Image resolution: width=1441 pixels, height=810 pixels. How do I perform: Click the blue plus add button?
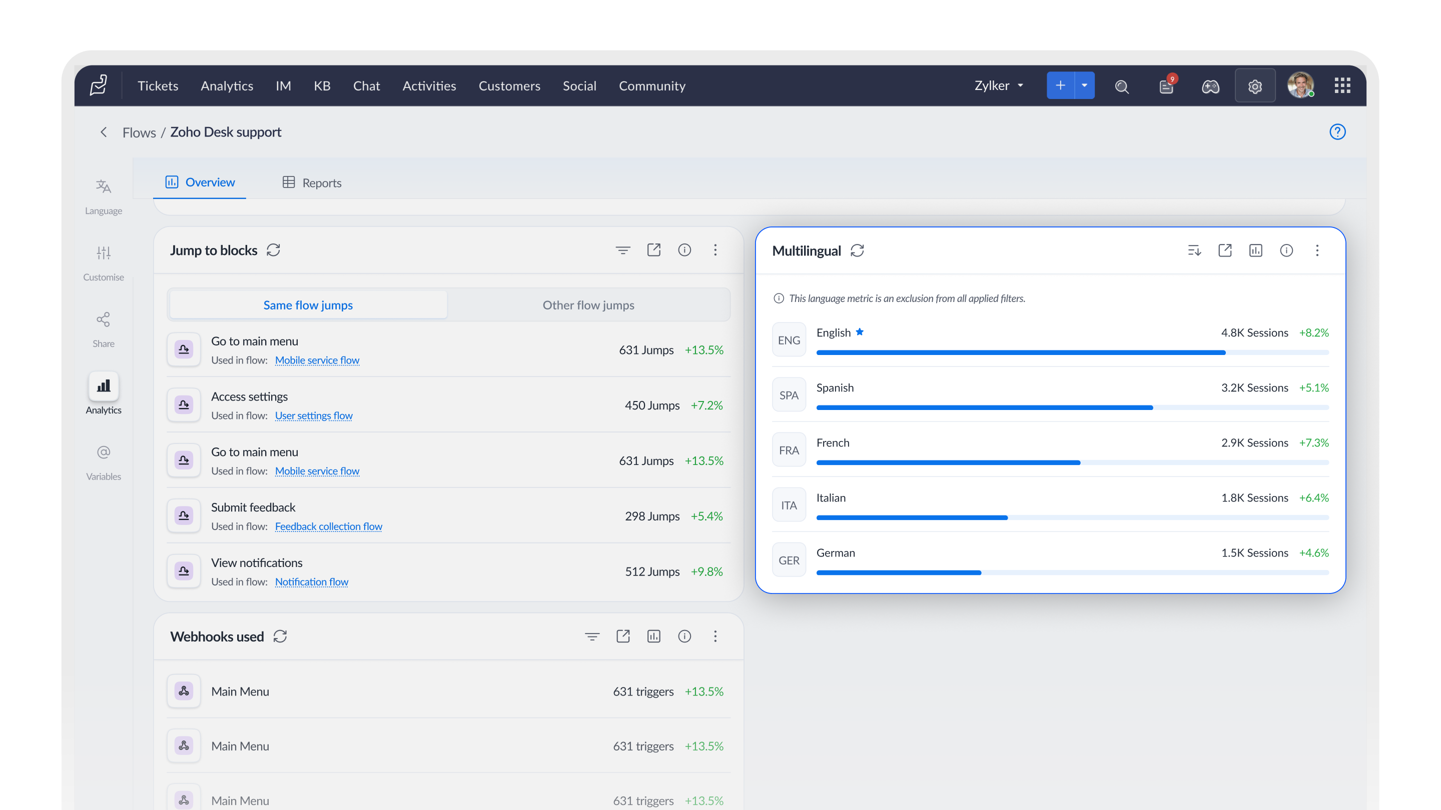[x=1061, y=85]
